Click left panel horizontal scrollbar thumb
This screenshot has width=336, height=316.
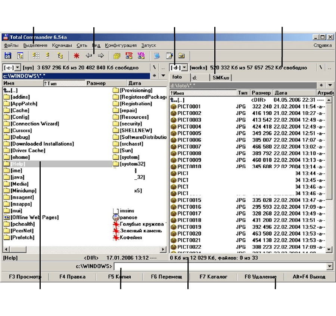point(18,250)
